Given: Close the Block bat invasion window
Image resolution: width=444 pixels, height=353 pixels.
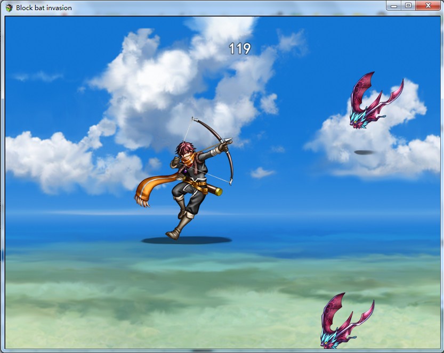Looking at the screenshot, I should click(428, 5).
